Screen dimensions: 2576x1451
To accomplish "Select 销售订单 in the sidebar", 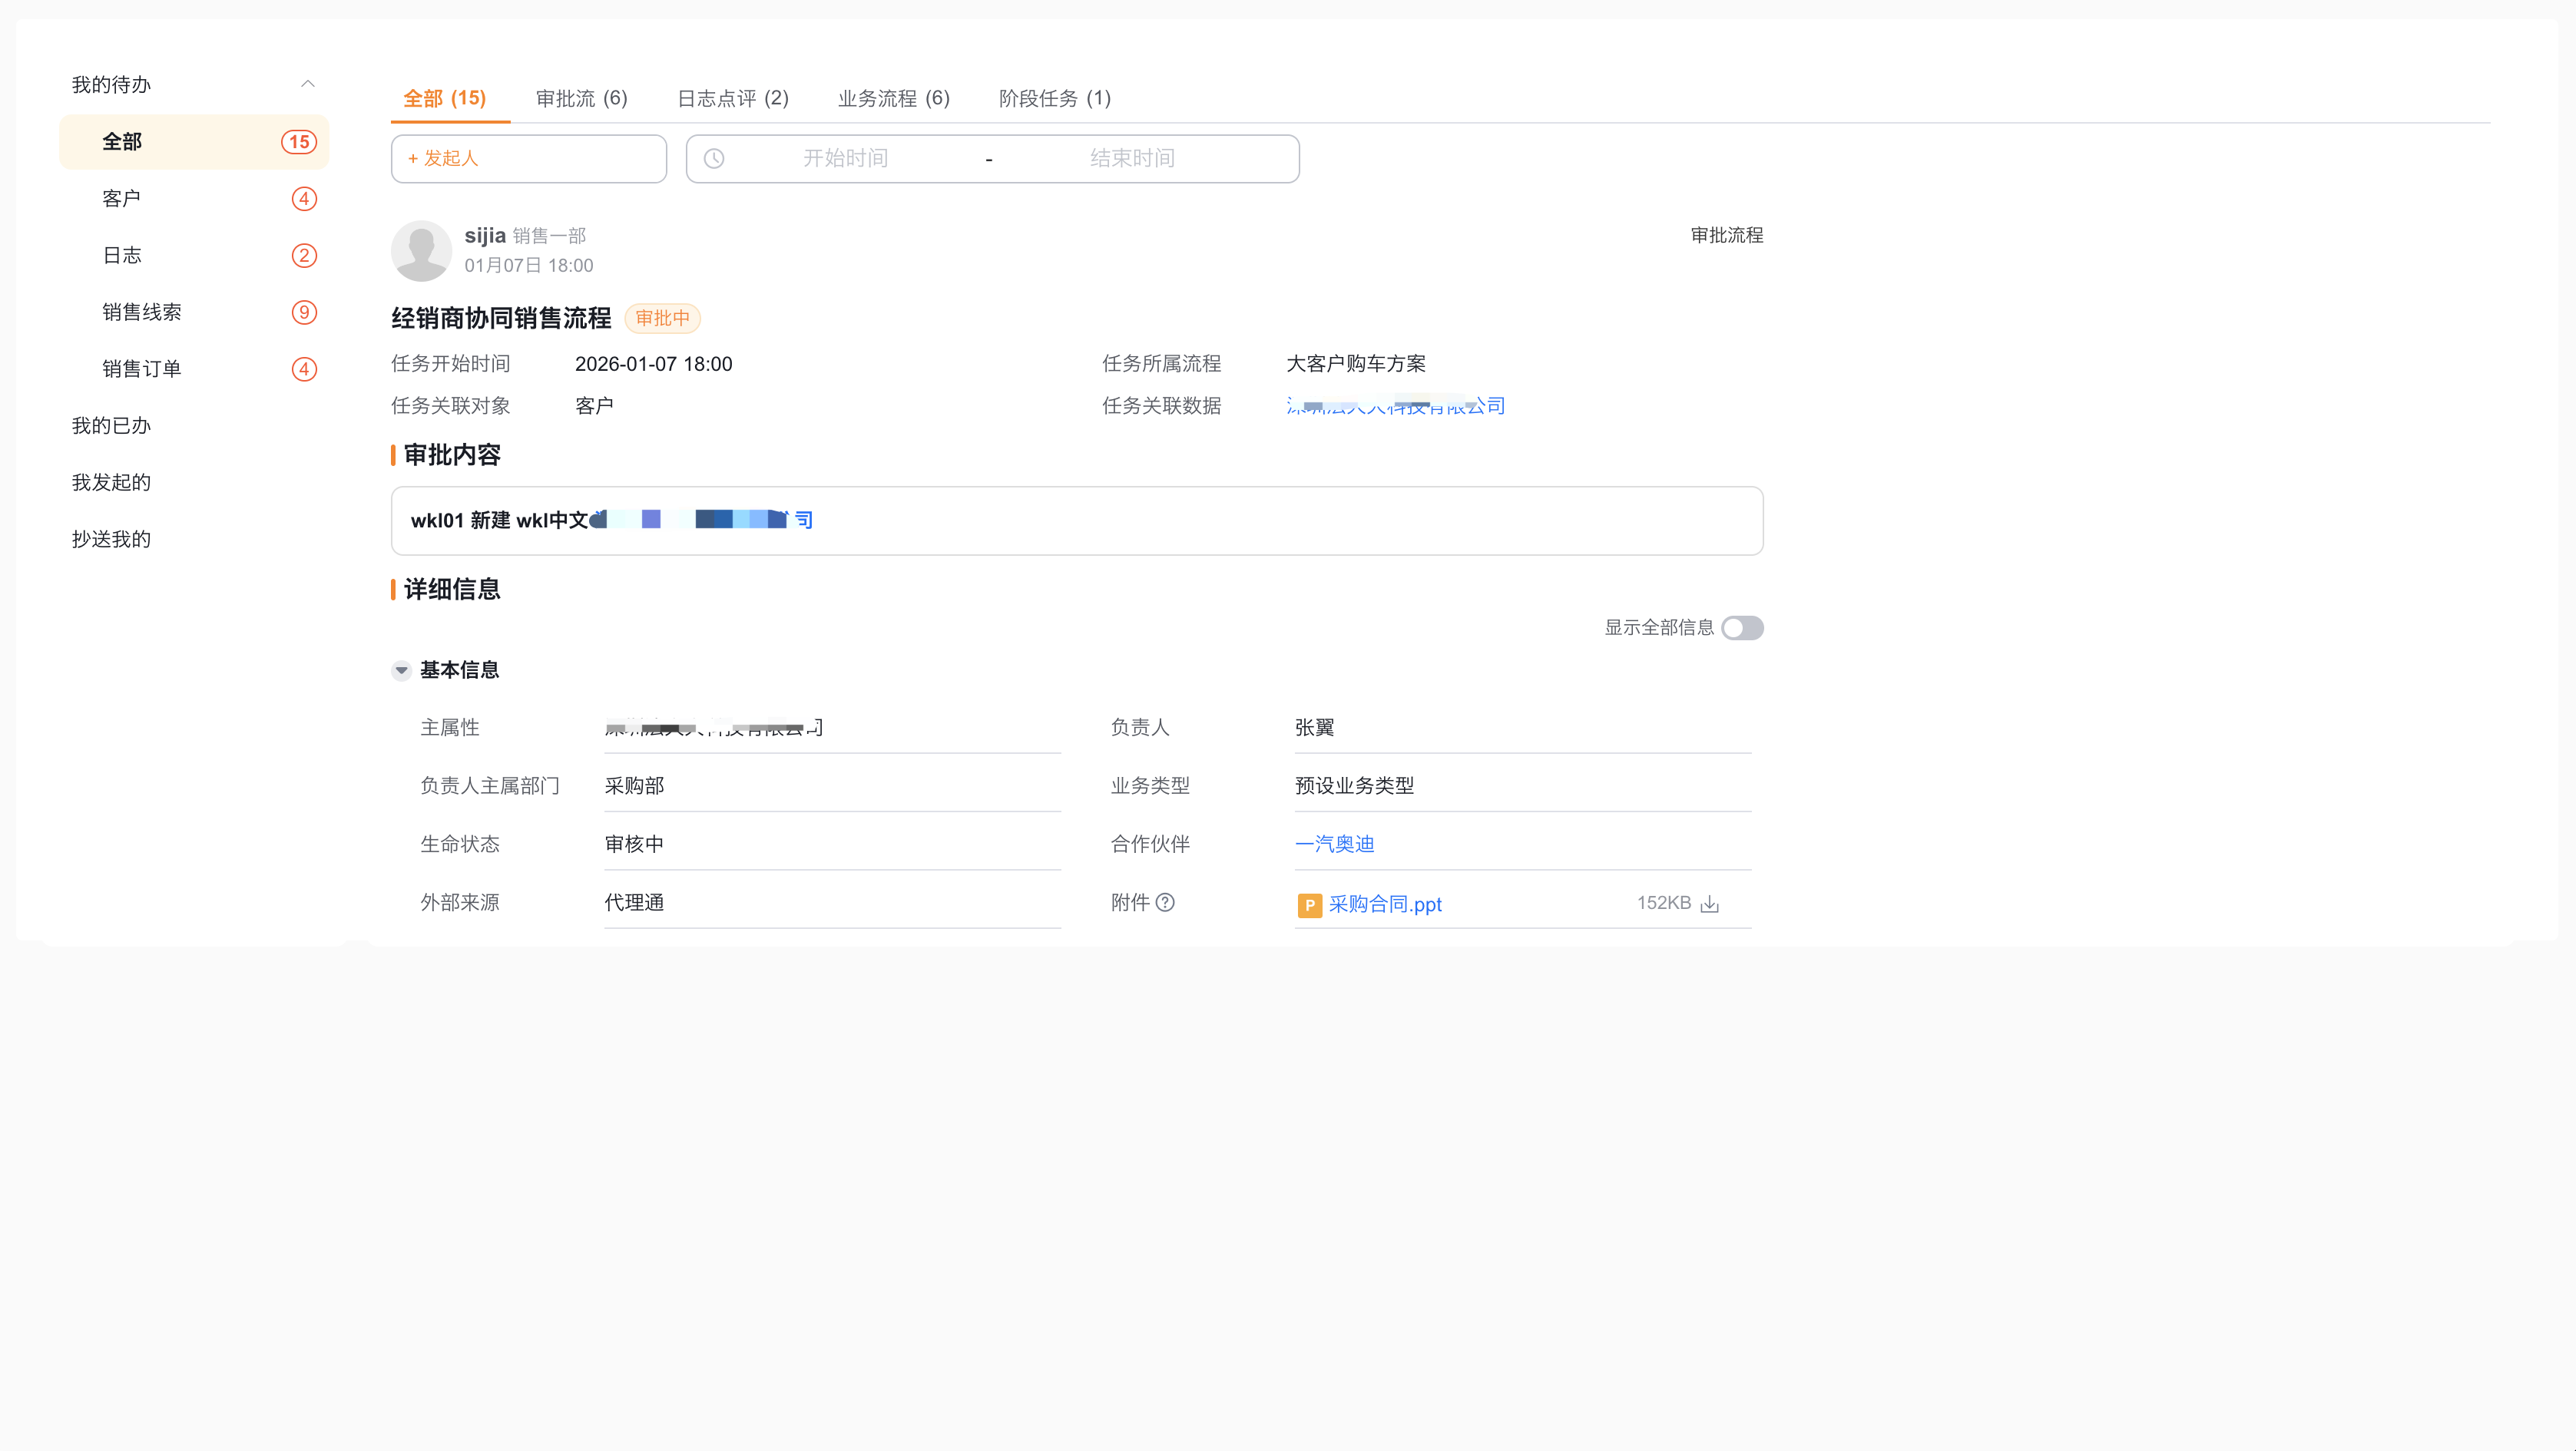I will pos(142,369).
